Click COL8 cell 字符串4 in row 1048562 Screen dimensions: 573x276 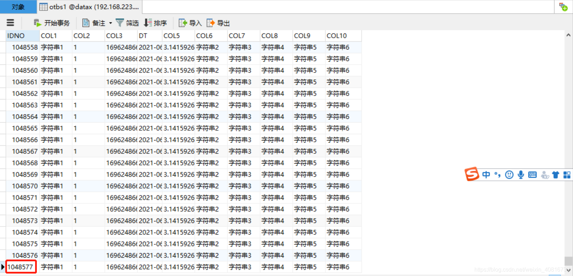click(x=276, y=94)
